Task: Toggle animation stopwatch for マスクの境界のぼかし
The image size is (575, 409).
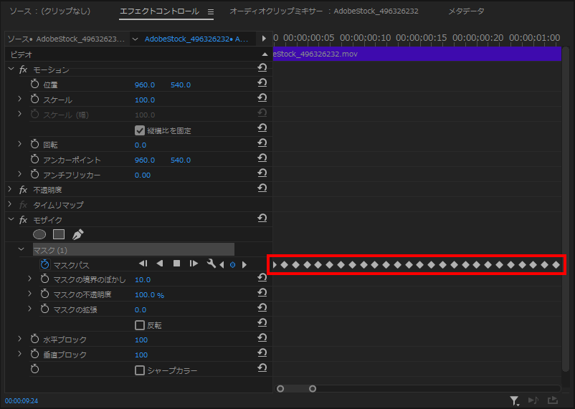Action: click(x=44, y=279)
